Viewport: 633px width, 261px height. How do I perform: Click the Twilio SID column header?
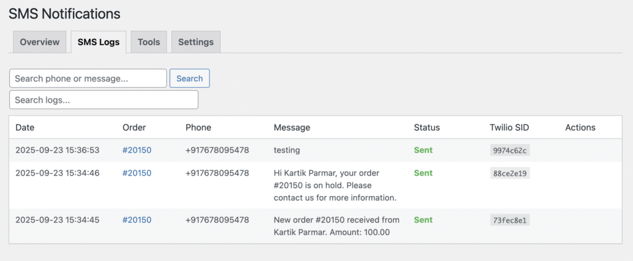[509, 127]
